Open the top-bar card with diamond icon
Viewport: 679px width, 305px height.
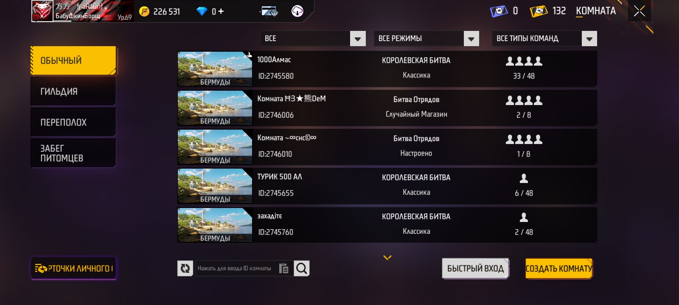pos(269,11)
